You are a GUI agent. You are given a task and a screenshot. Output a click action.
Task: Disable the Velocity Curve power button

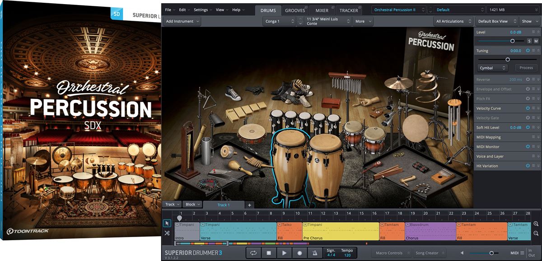click(528, 108)
